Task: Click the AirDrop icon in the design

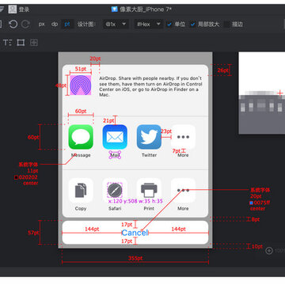Action: pyautogui.click(x=81, y=85)
